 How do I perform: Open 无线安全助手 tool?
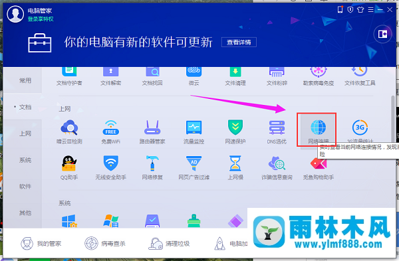coord(110,168)
